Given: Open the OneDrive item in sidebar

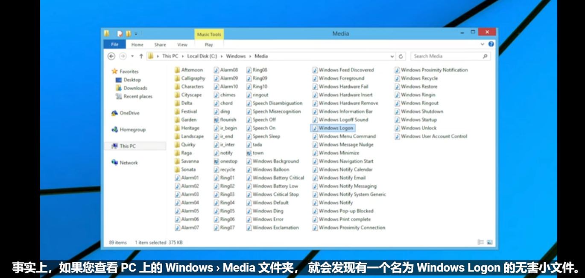Looking at the screenshot, I should click(128, 113).
